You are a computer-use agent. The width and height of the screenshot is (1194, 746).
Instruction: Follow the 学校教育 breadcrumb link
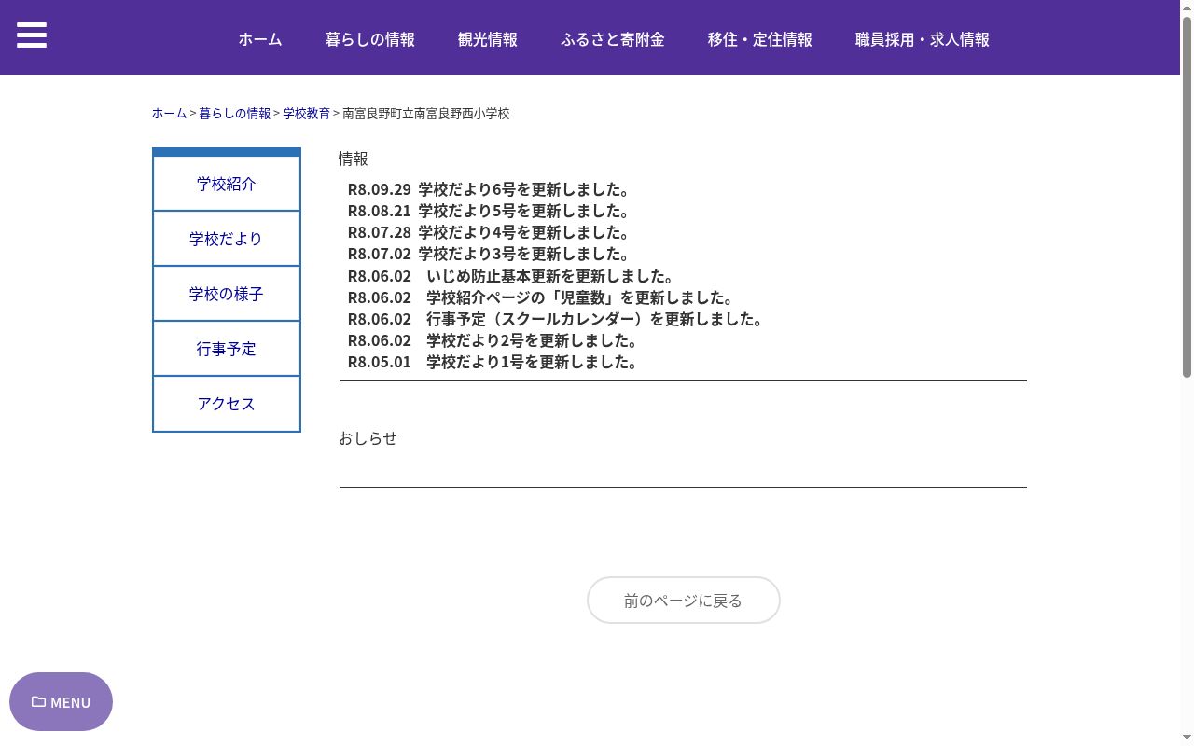coord(306,113)
